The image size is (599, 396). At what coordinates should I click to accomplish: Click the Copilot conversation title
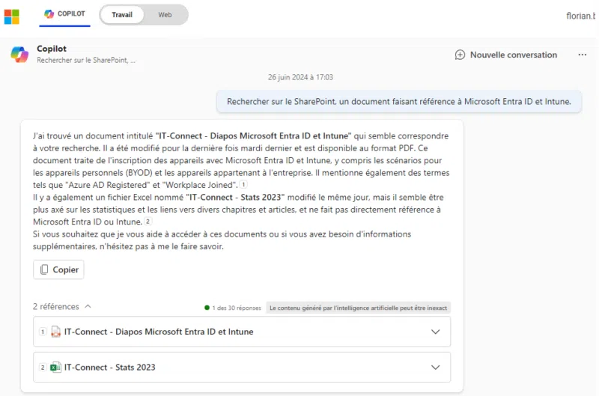pyautogui.click(x=52, y=49)
